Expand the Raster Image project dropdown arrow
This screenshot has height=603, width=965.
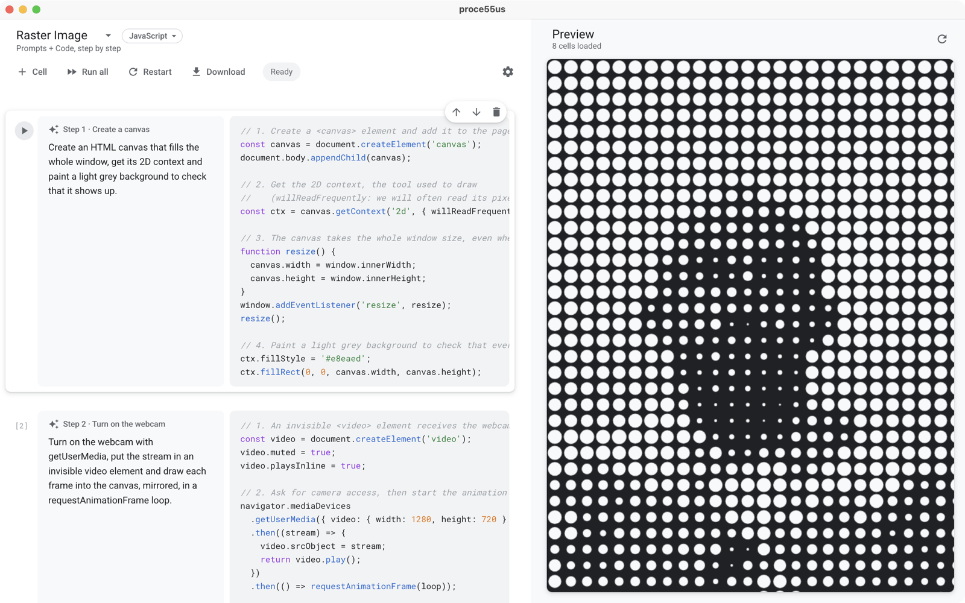(108, 36)
